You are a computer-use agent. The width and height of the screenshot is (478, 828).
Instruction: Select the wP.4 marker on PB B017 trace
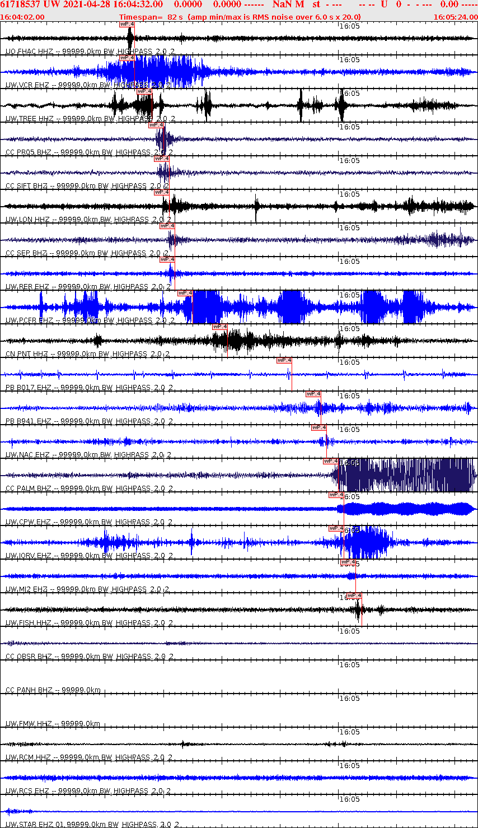[283, 360]
